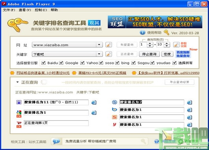Open the 文件(F) menu

tap(9, 10)
